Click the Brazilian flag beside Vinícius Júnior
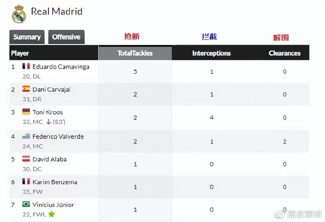The height and width of the screenshot is (222, 325). [26, 204]
